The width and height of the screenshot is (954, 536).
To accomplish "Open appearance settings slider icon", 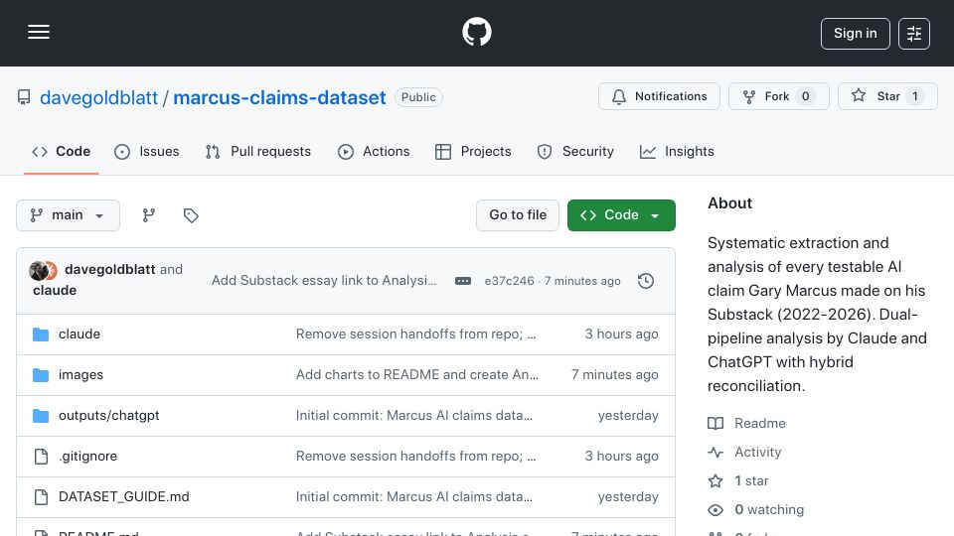I will 914,34.
